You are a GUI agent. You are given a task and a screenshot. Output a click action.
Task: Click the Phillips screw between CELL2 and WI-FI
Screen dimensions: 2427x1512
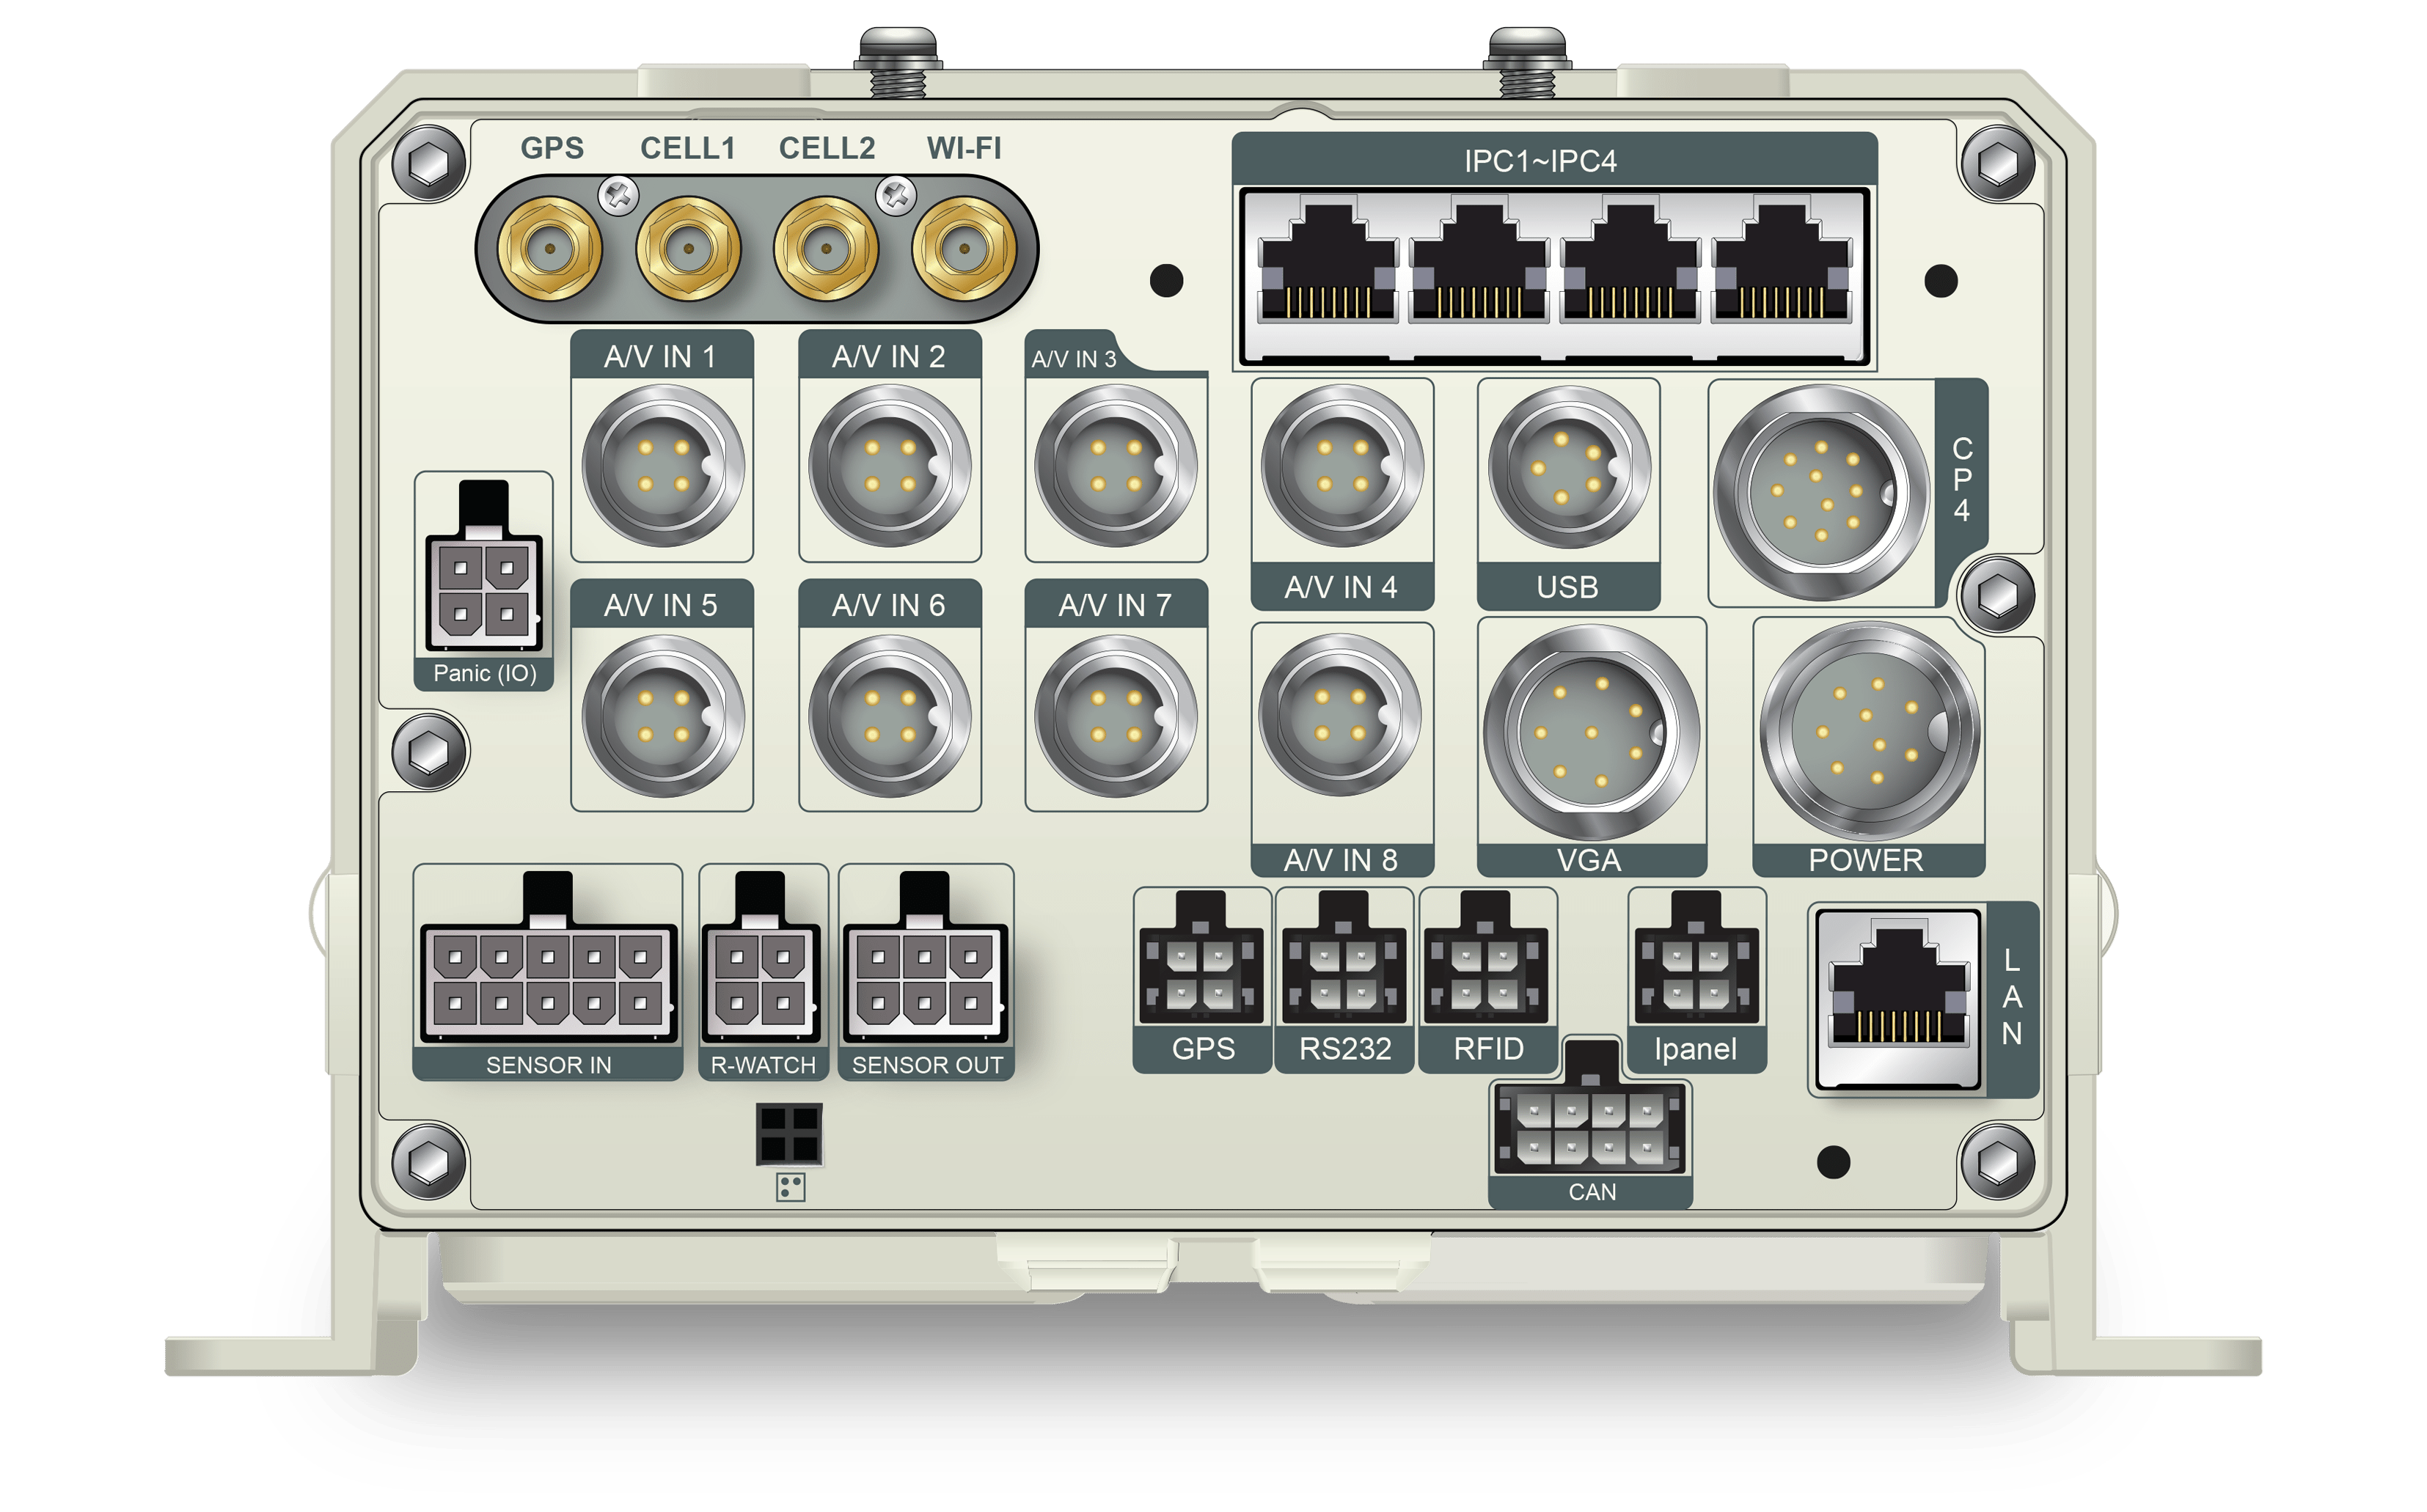896,195
